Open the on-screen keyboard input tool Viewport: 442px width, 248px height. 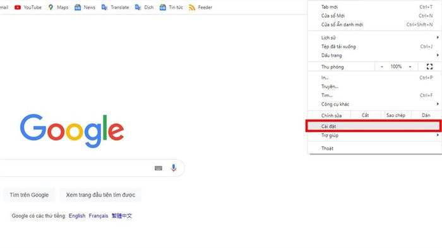(158, 168)
